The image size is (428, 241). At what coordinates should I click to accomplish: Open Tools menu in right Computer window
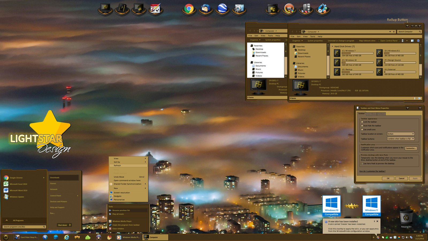coord(312,36)
